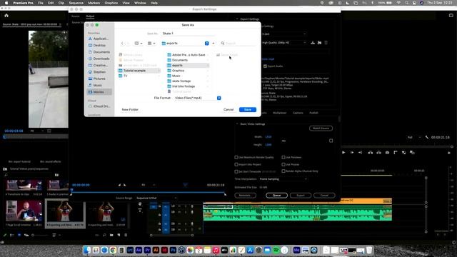Image resolution: width=457 pixels, height=257 pixels.
Task: Open the Time Interpolation Frame Sampling dropdown
Action: tap(283, 179)
